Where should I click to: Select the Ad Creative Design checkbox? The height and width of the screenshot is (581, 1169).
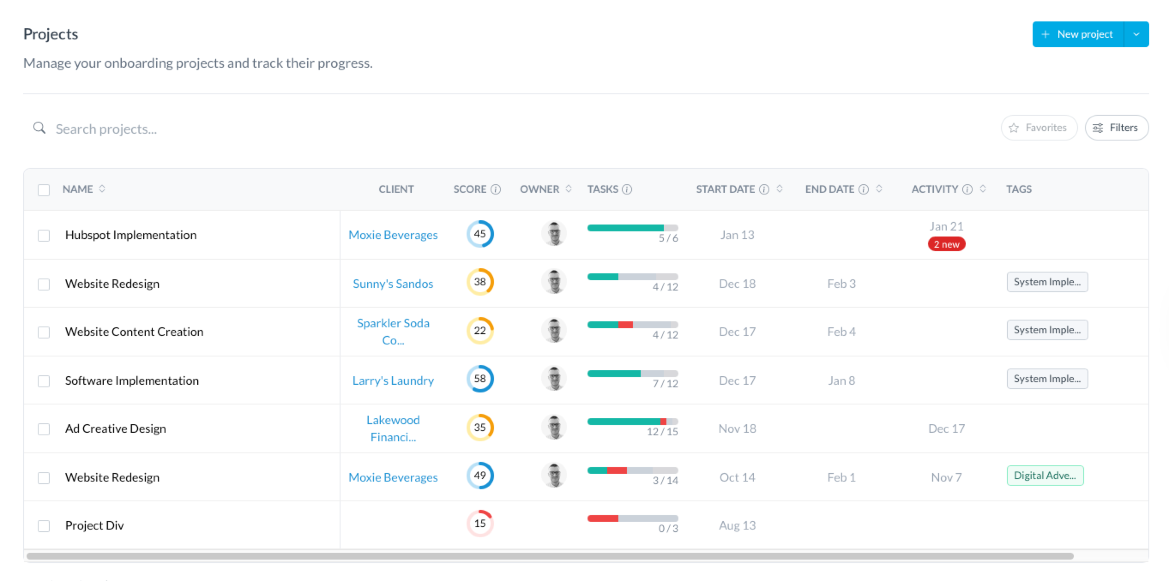[44, 429]
